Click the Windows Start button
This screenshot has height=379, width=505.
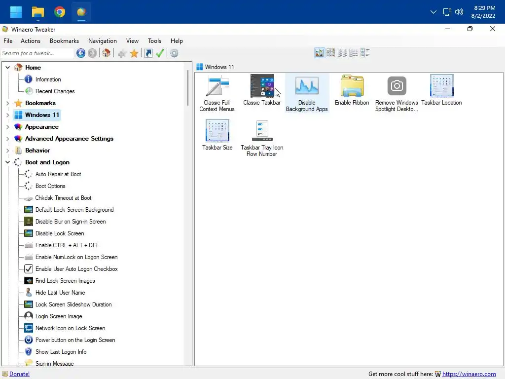click(x=16, y=12)
